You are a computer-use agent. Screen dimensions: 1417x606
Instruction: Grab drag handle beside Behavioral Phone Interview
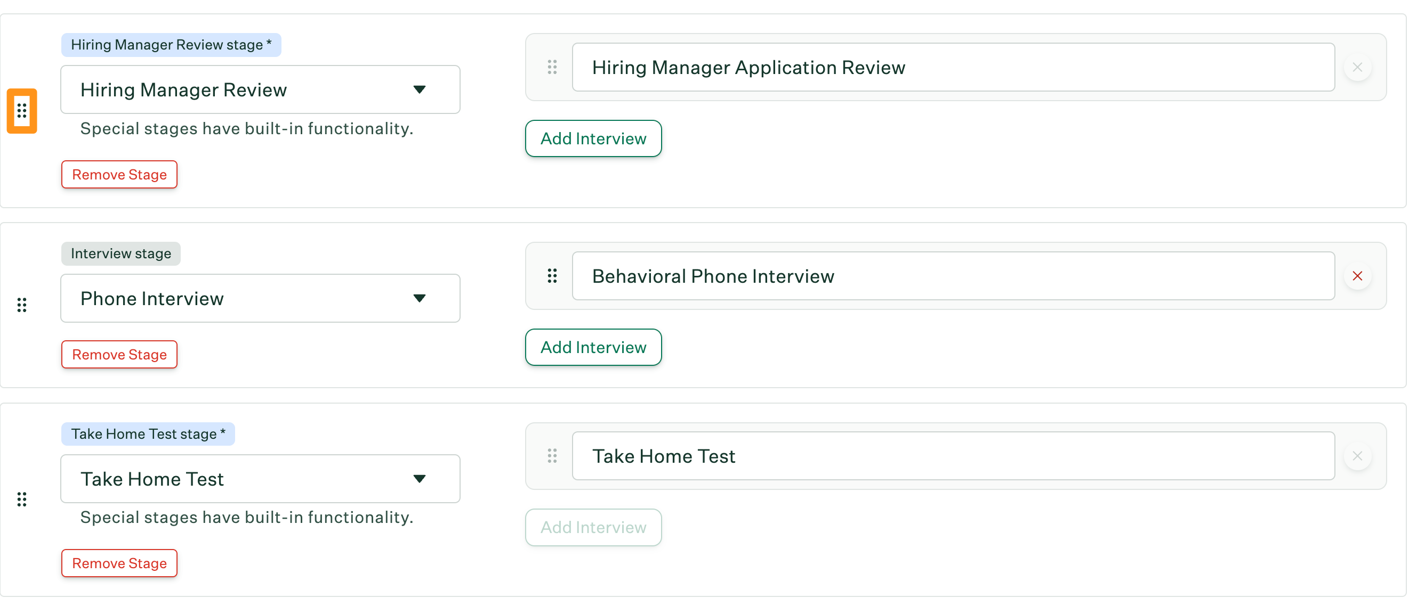(552, 276)
